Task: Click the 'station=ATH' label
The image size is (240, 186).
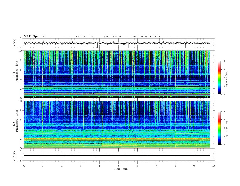Action: [x=112, y=36]
